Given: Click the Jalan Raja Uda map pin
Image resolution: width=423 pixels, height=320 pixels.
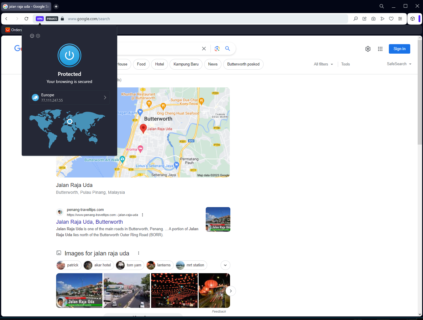Looking at the screenshot, I should (143, 128).
